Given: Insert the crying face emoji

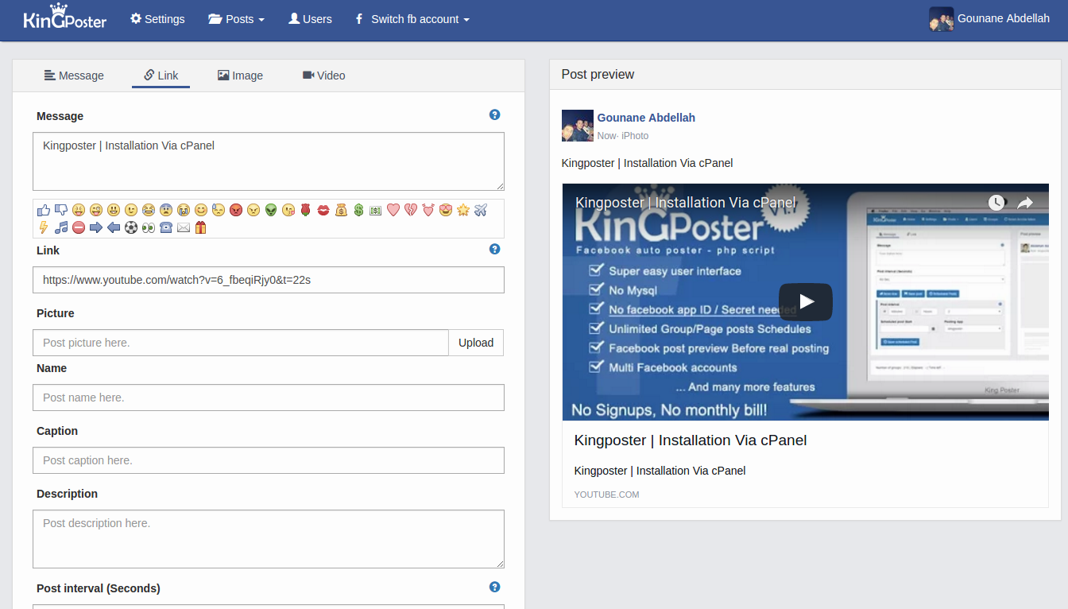Looking at the screenshot, I should [184, 210].
